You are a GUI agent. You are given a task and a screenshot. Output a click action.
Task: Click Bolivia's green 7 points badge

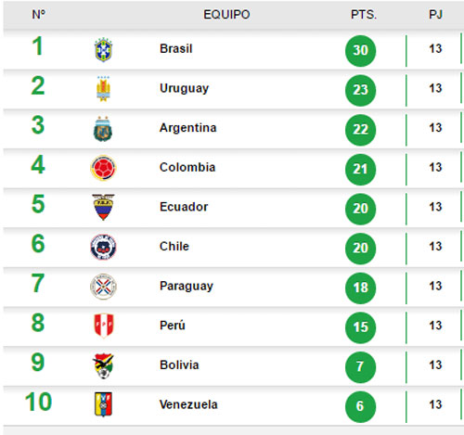point(360,367)
